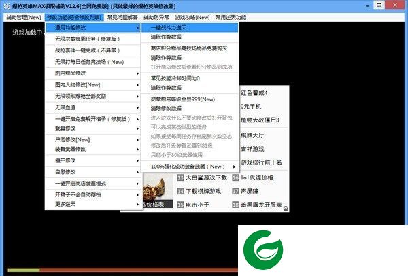Click the app icon in the title bar
This screenshot has width=408, height=276.
(7, 5)
